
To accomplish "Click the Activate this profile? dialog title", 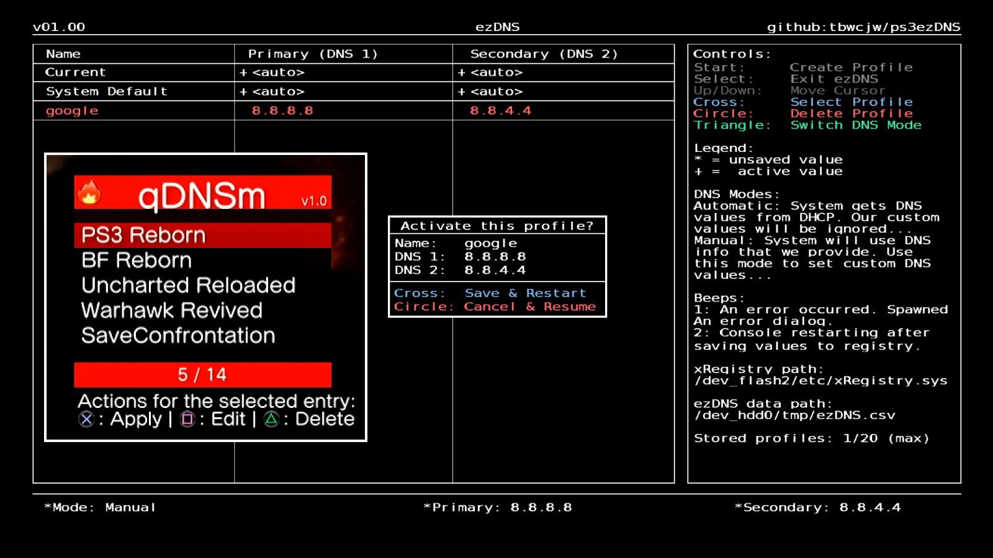I will [497, 226].
